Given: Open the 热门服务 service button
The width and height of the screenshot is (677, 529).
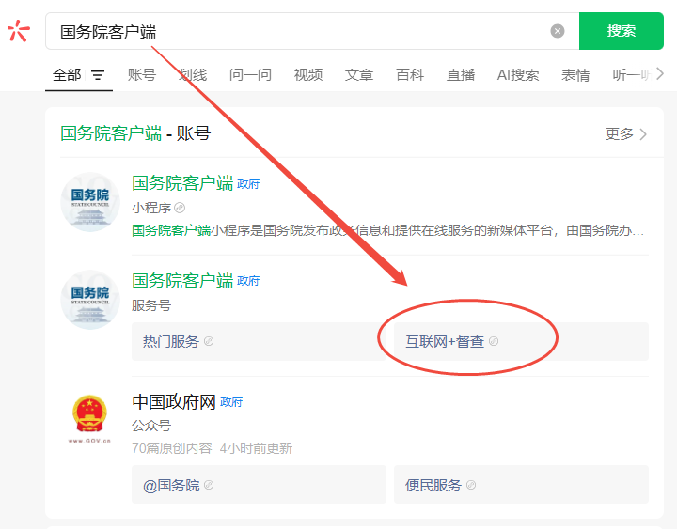Looking at the screenshot, I should point(260,341).
